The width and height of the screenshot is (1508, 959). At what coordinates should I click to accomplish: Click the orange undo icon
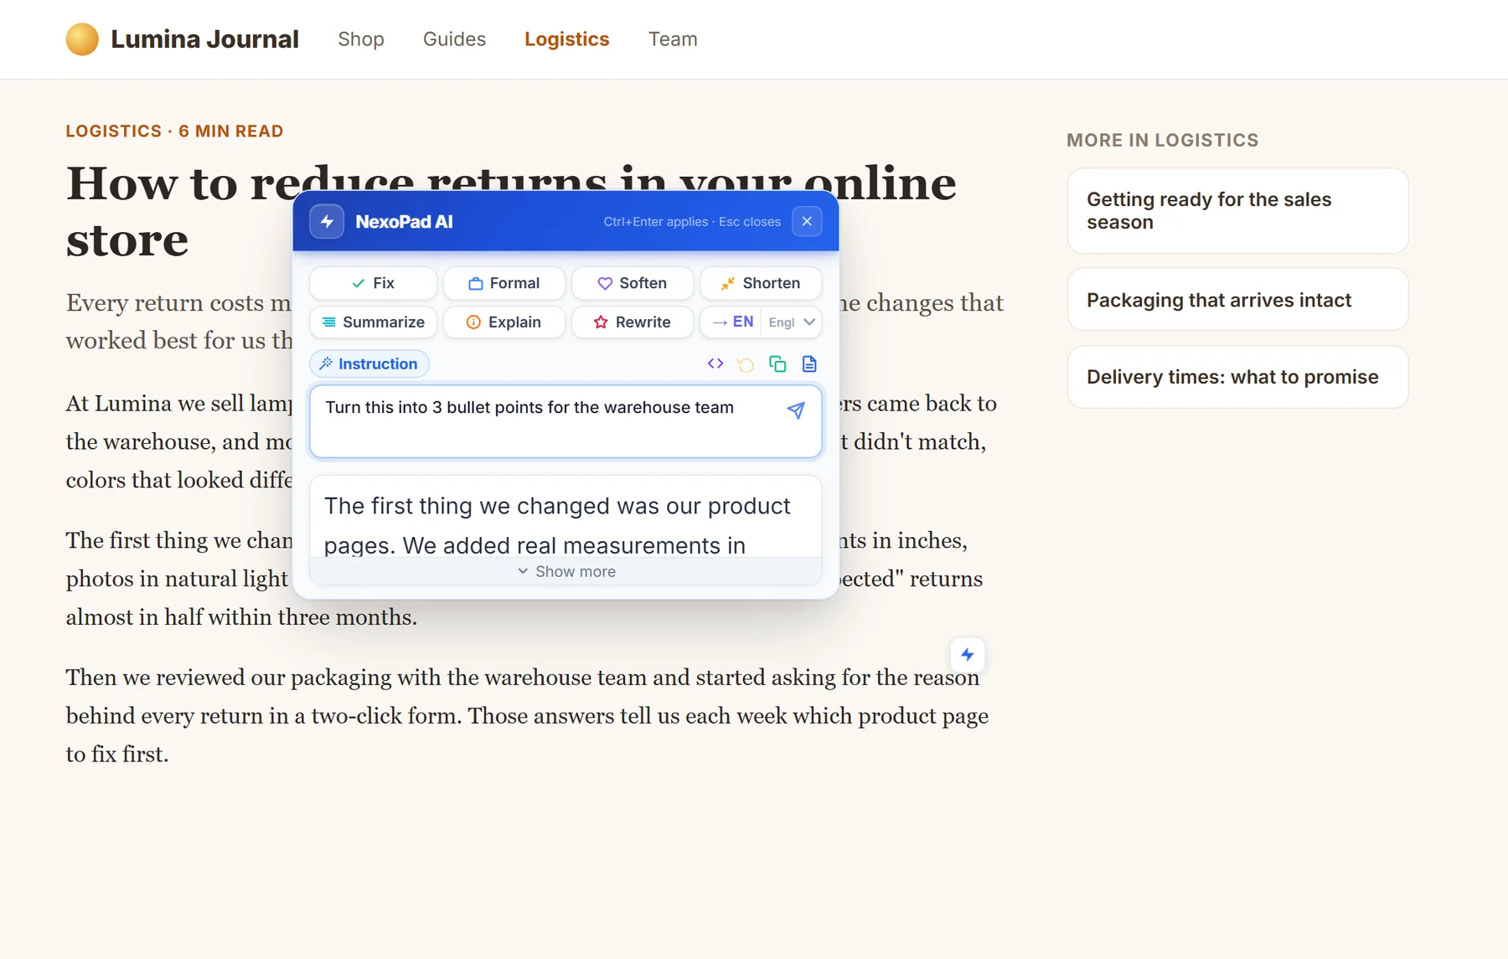coord(746,363)
